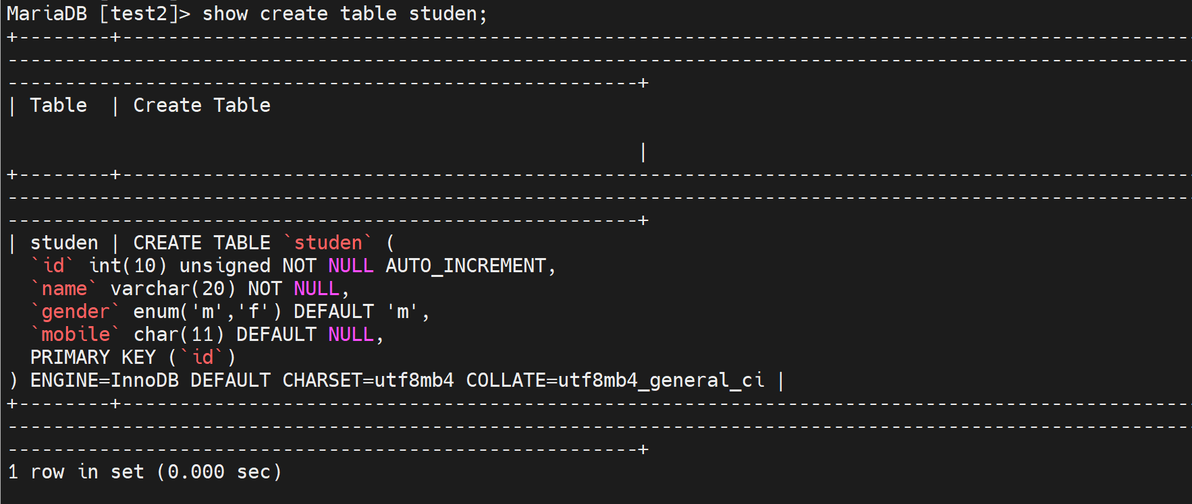Click the "unsigned" attribute text
The image size is (1192, 504).
pos(225,265)
